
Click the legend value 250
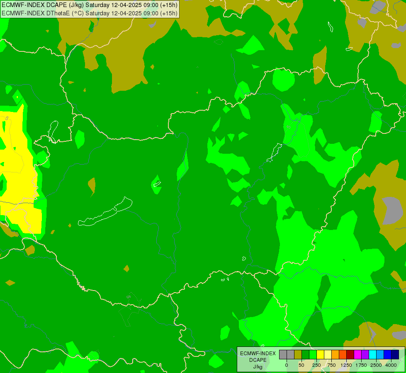click(x=316, y=365)
